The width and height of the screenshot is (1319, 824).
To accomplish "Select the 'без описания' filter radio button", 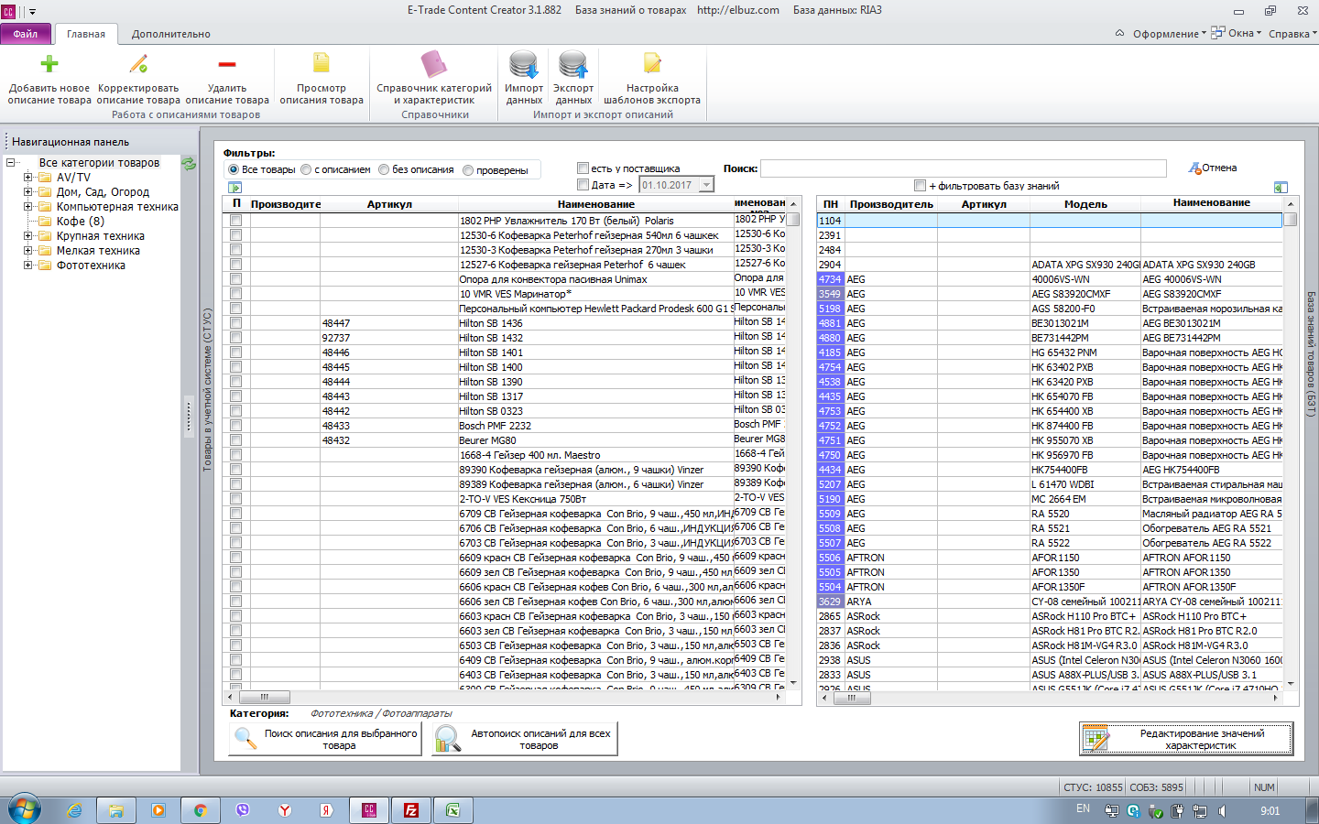I will click(384, 169).
